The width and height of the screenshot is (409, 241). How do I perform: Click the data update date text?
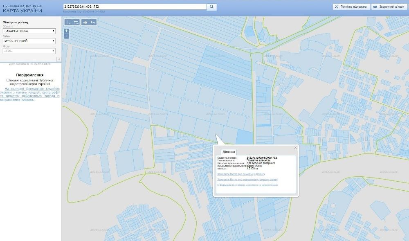[x=30, y=64]
